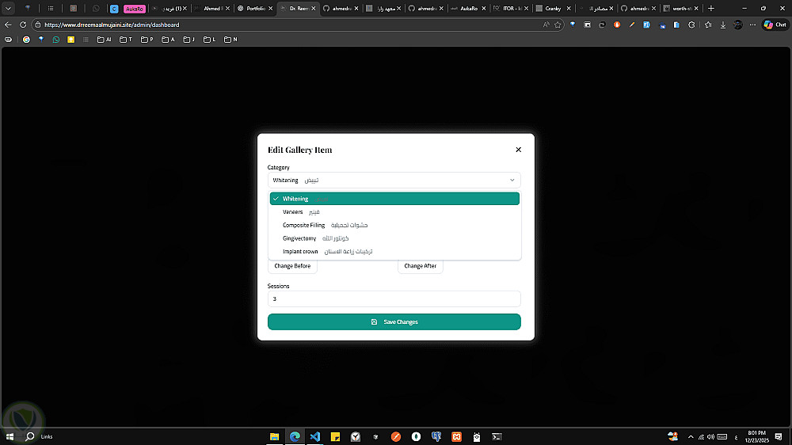Open XAMPP from the taskbar
This screenshot has width=792, height=445.
click(x=456, y=436)
